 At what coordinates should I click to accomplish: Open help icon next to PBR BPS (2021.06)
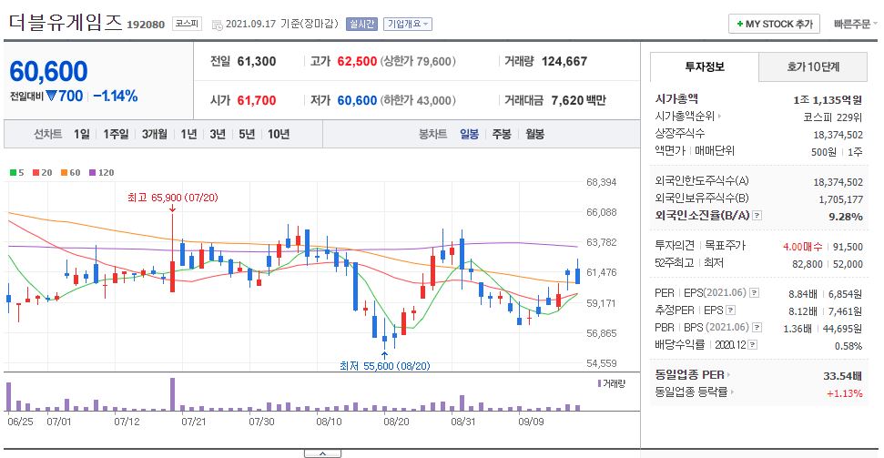[x=757, y=327]
